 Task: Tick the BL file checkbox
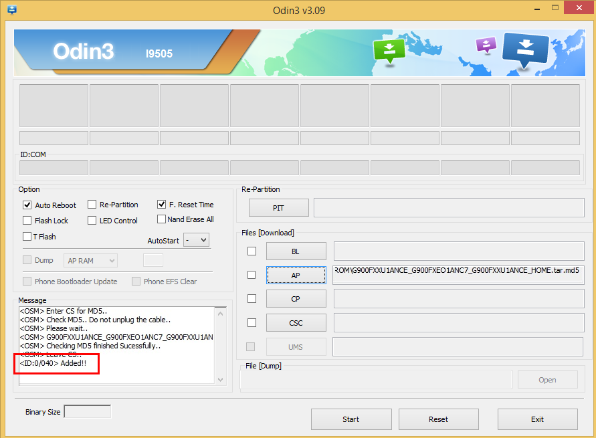click(x=252, y=251)
